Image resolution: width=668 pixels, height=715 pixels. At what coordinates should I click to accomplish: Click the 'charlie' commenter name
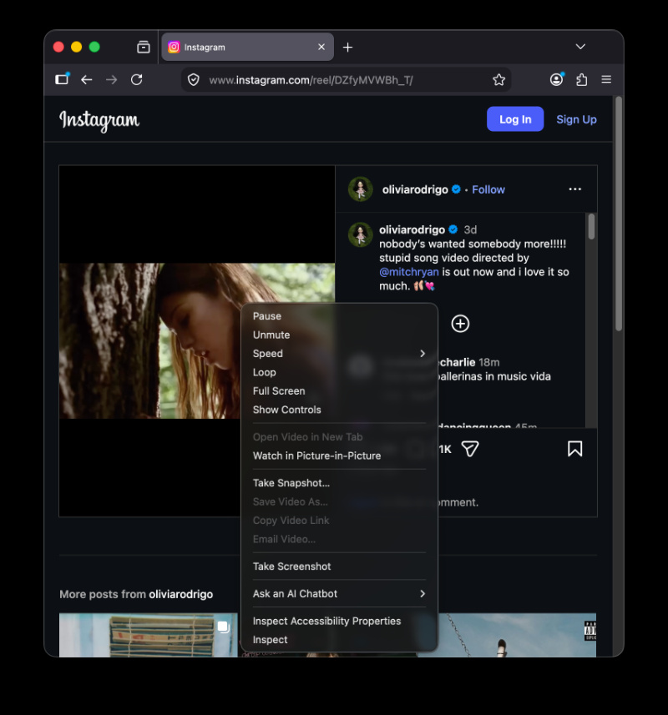point(458,362)
